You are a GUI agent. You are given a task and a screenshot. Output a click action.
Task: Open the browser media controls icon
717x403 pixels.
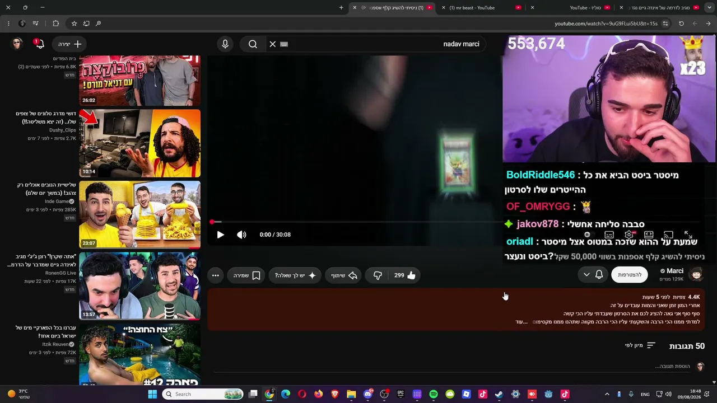point(35,24)
